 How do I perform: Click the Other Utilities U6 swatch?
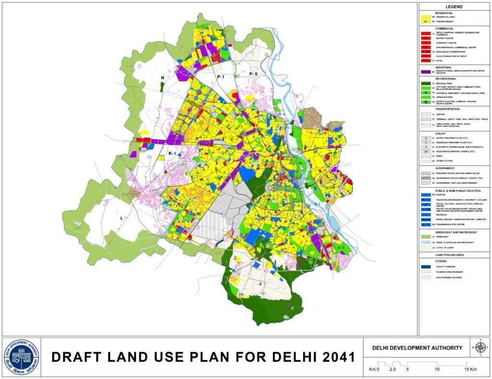point(426,161)
